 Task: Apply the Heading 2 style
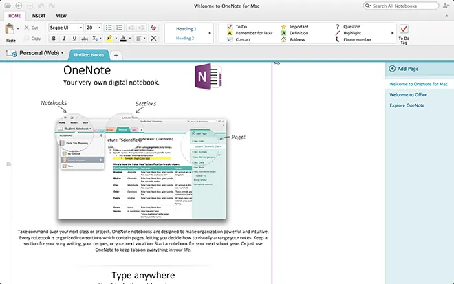185,38
